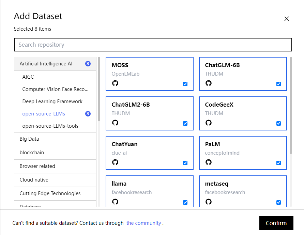The width and height of the screenshot is (304, 235).
Task: Click the CodeGeeX card title
Action: tap(219, 105)
